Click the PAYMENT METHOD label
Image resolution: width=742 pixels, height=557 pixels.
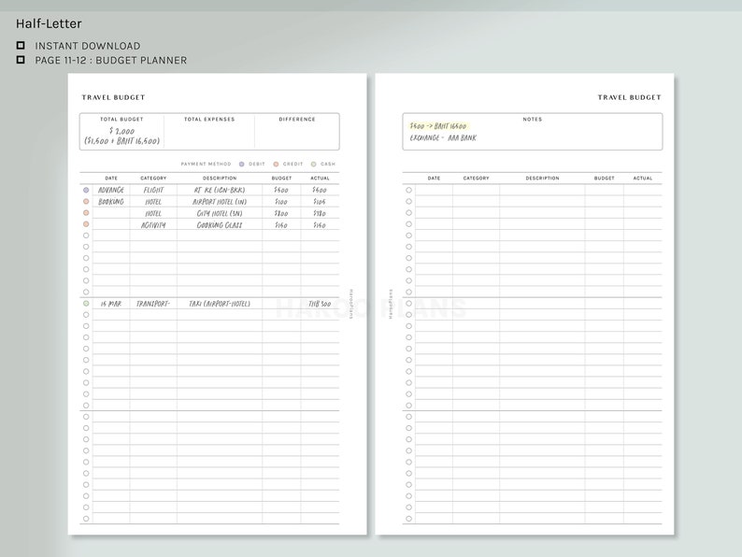206,164
